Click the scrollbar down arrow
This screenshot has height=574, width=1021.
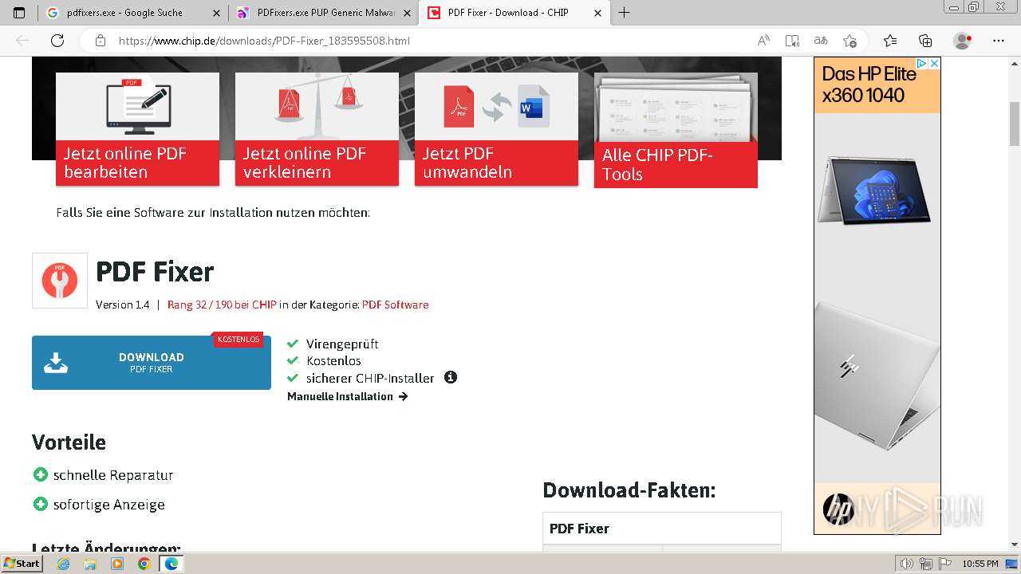(1015, 545)
